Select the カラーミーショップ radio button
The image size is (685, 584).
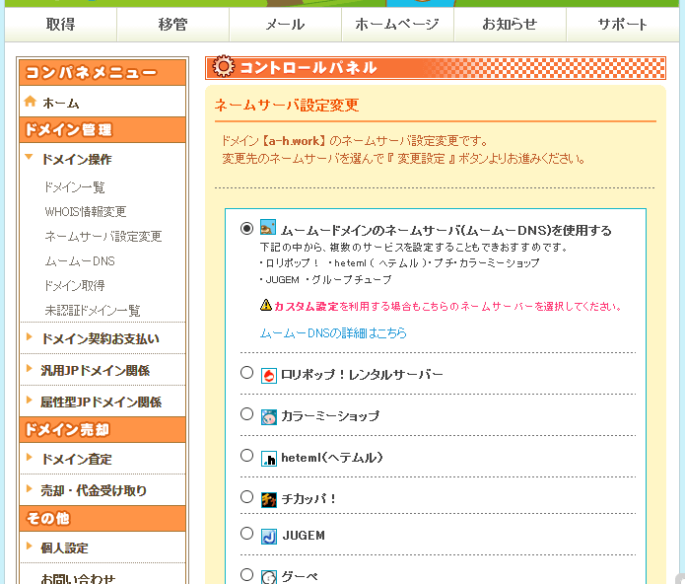pyautogui.click(x=246, y=414)
